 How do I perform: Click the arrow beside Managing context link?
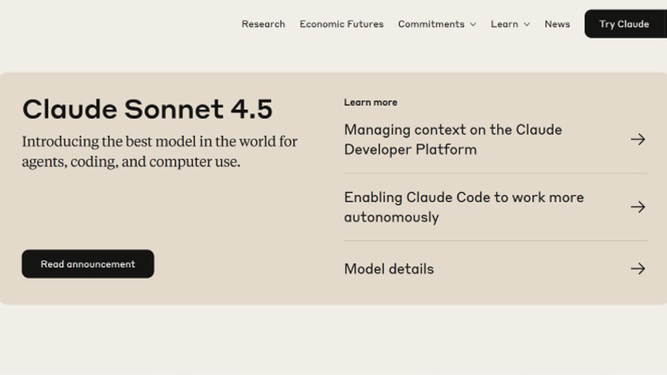638,139
